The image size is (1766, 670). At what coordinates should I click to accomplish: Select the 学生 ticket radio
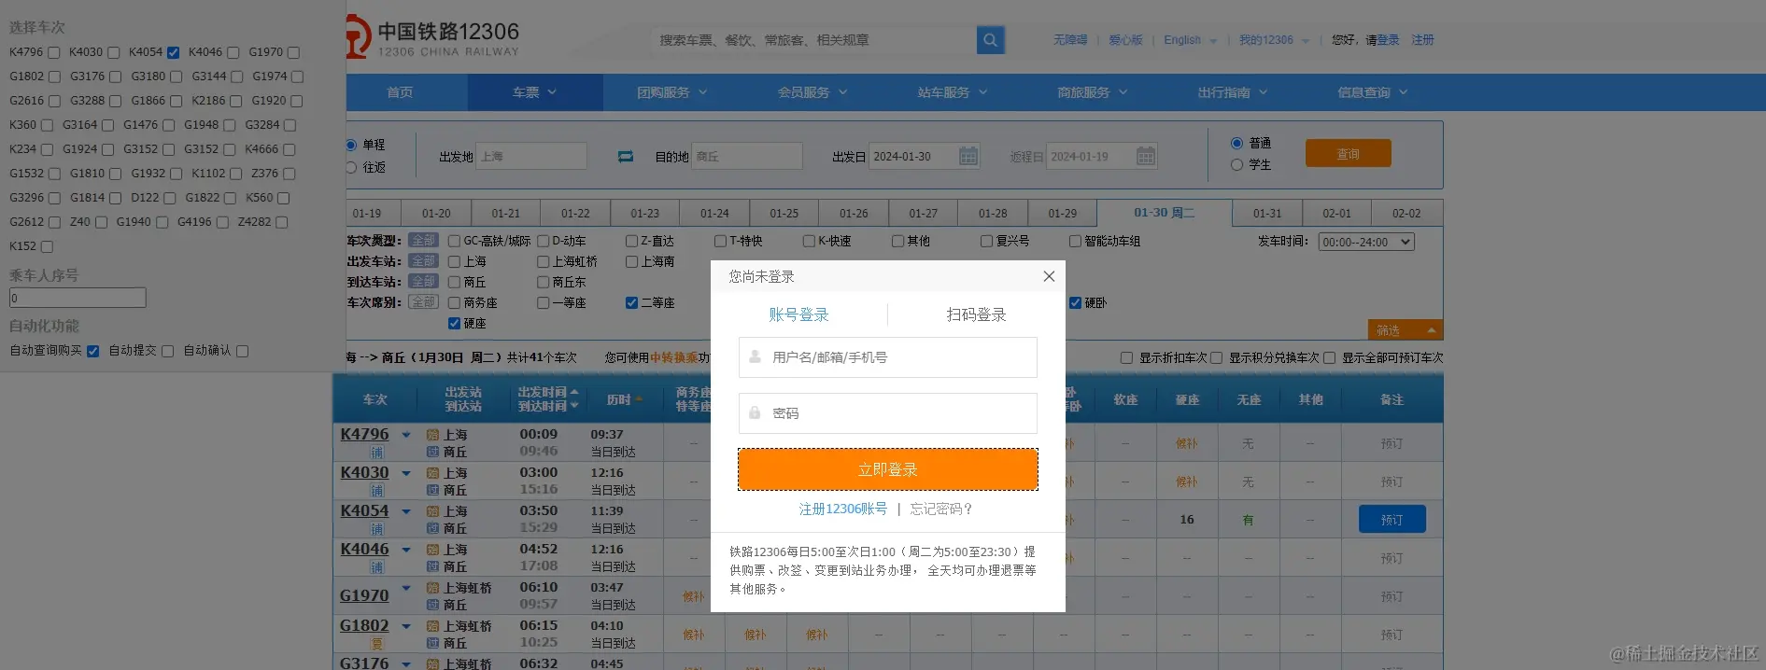pyautogui.click(x=1236, y=164)
